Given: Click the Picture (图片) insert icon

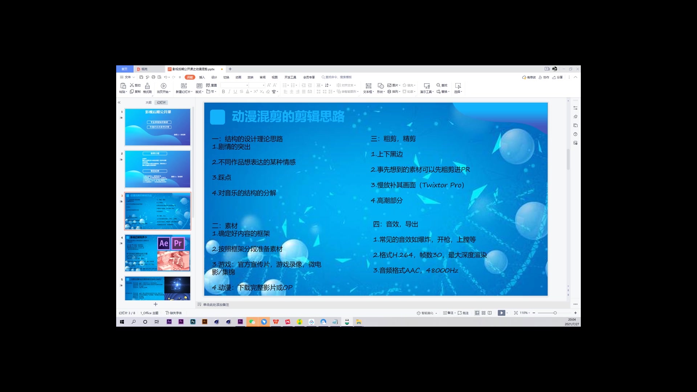Looking at the screenshot, I should (x=394, y=85).
